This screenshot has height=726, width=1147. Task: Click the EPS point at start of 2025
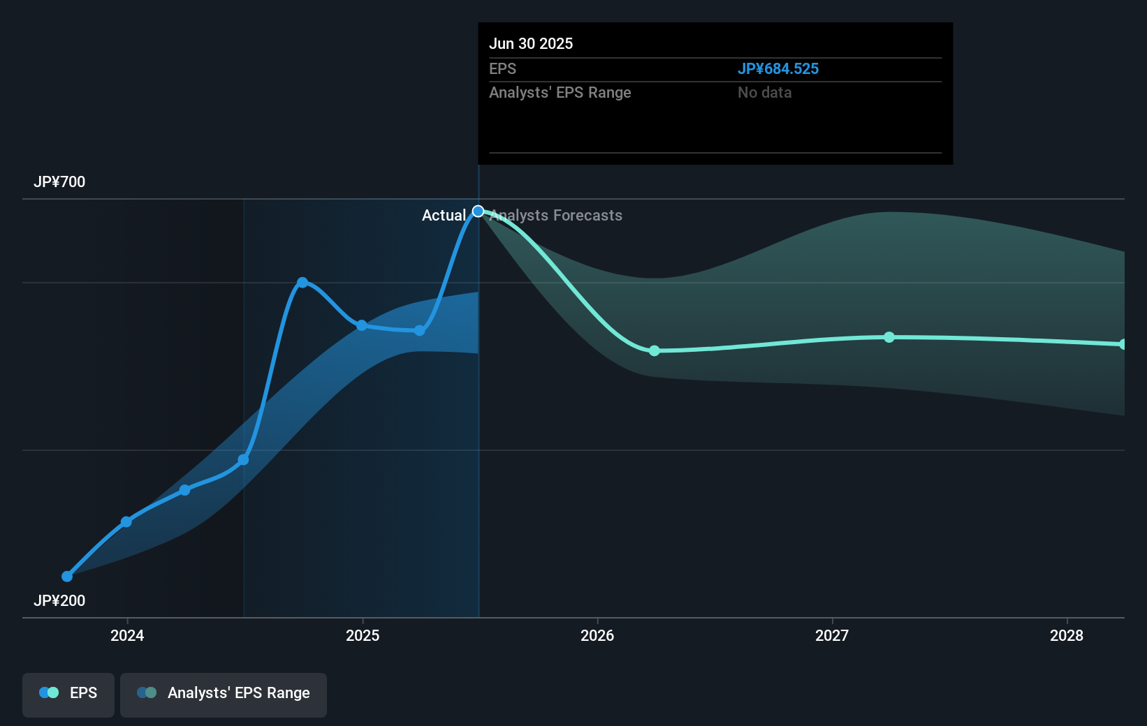(x=362, y=325)
